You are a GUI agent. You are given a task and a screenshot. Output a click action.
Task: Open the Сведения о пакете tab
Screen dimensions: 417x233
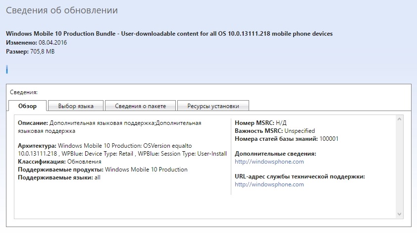coord(141,106)
